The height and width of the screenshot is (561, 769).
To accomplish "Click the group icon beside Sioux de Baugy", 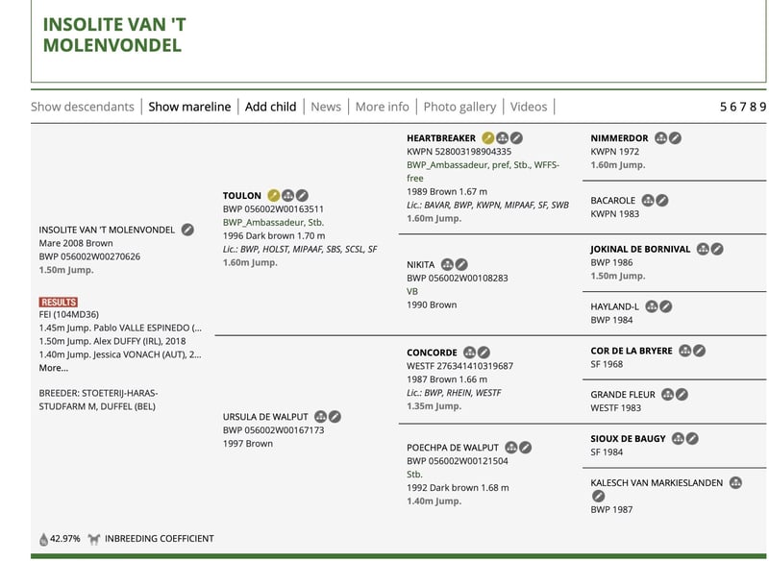I will pos(678,439).
